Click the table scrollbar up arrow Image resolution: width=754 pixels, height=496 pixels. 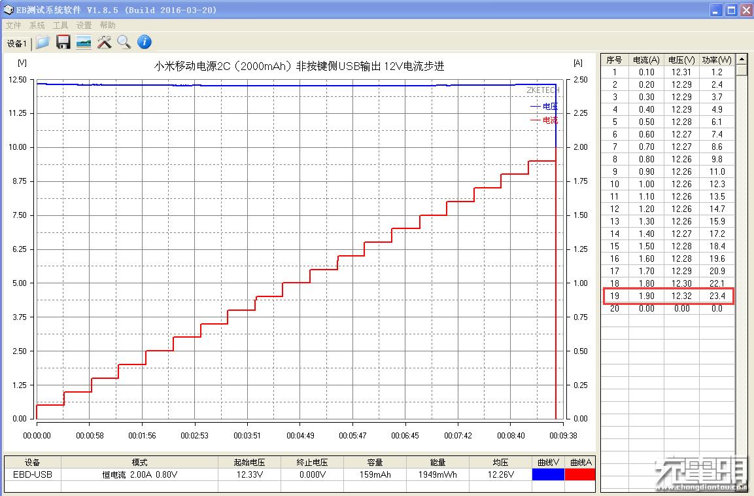coord(741,59)
